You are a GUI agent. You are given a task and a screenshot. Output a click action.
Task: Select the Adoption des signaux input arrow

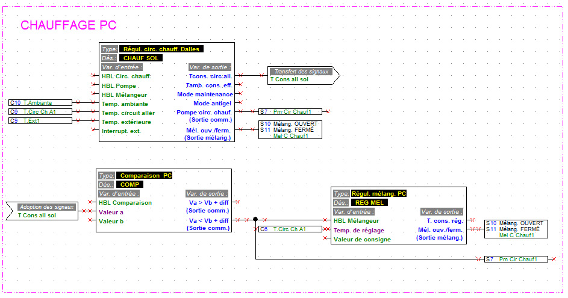(x=45, y=211)
